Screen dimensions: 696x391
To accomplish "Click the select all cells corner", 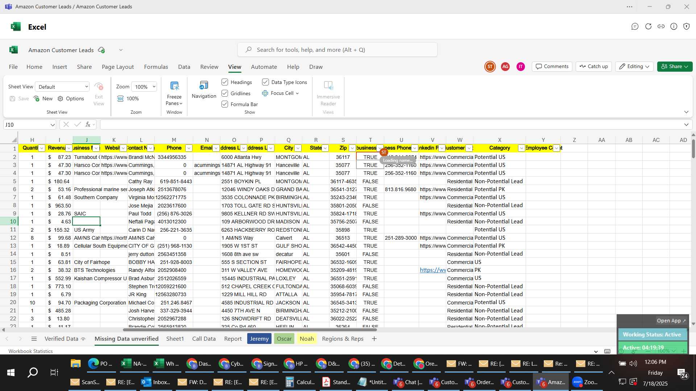I will [14, 140].
